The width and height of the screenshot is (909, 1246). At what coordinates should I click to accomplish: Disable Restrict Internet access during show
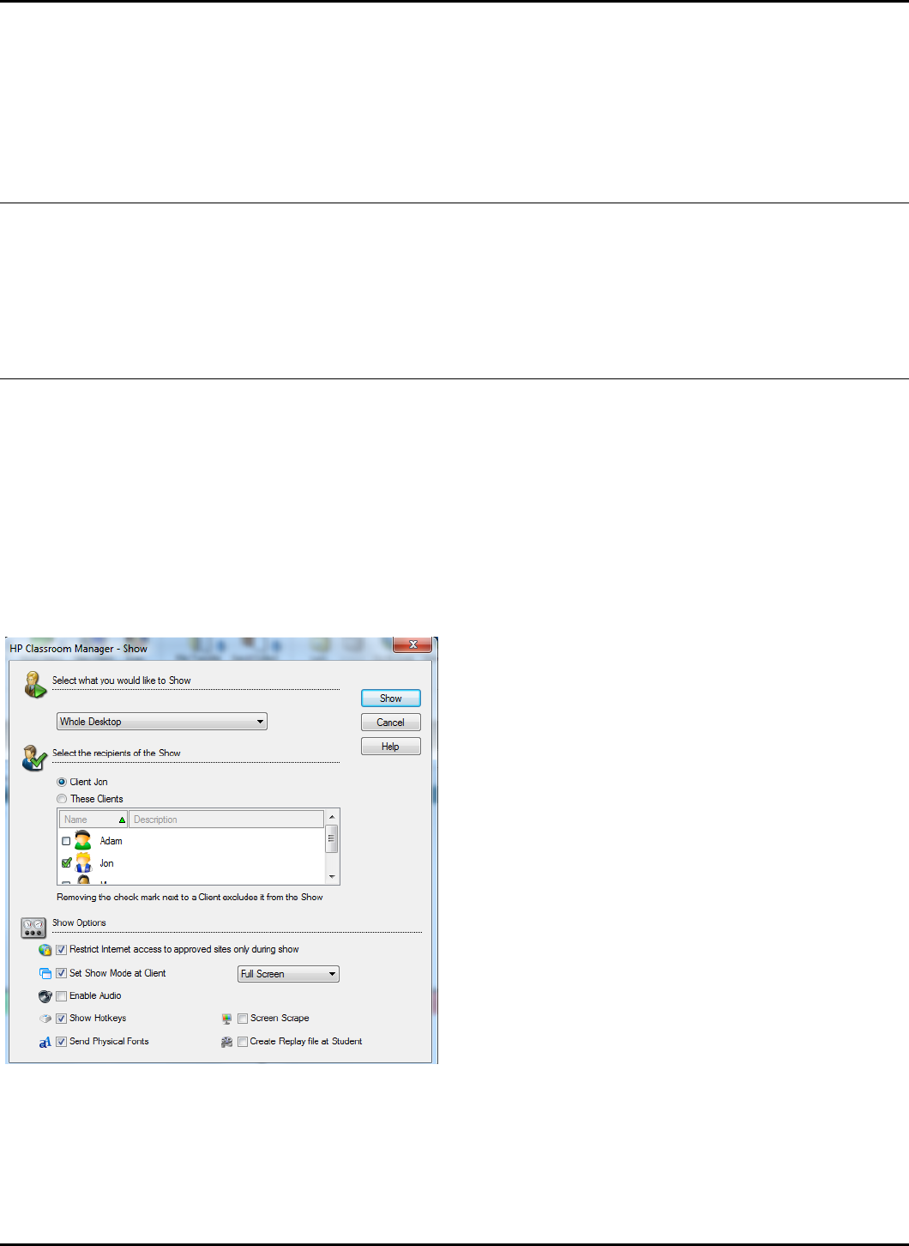[61, 950]
